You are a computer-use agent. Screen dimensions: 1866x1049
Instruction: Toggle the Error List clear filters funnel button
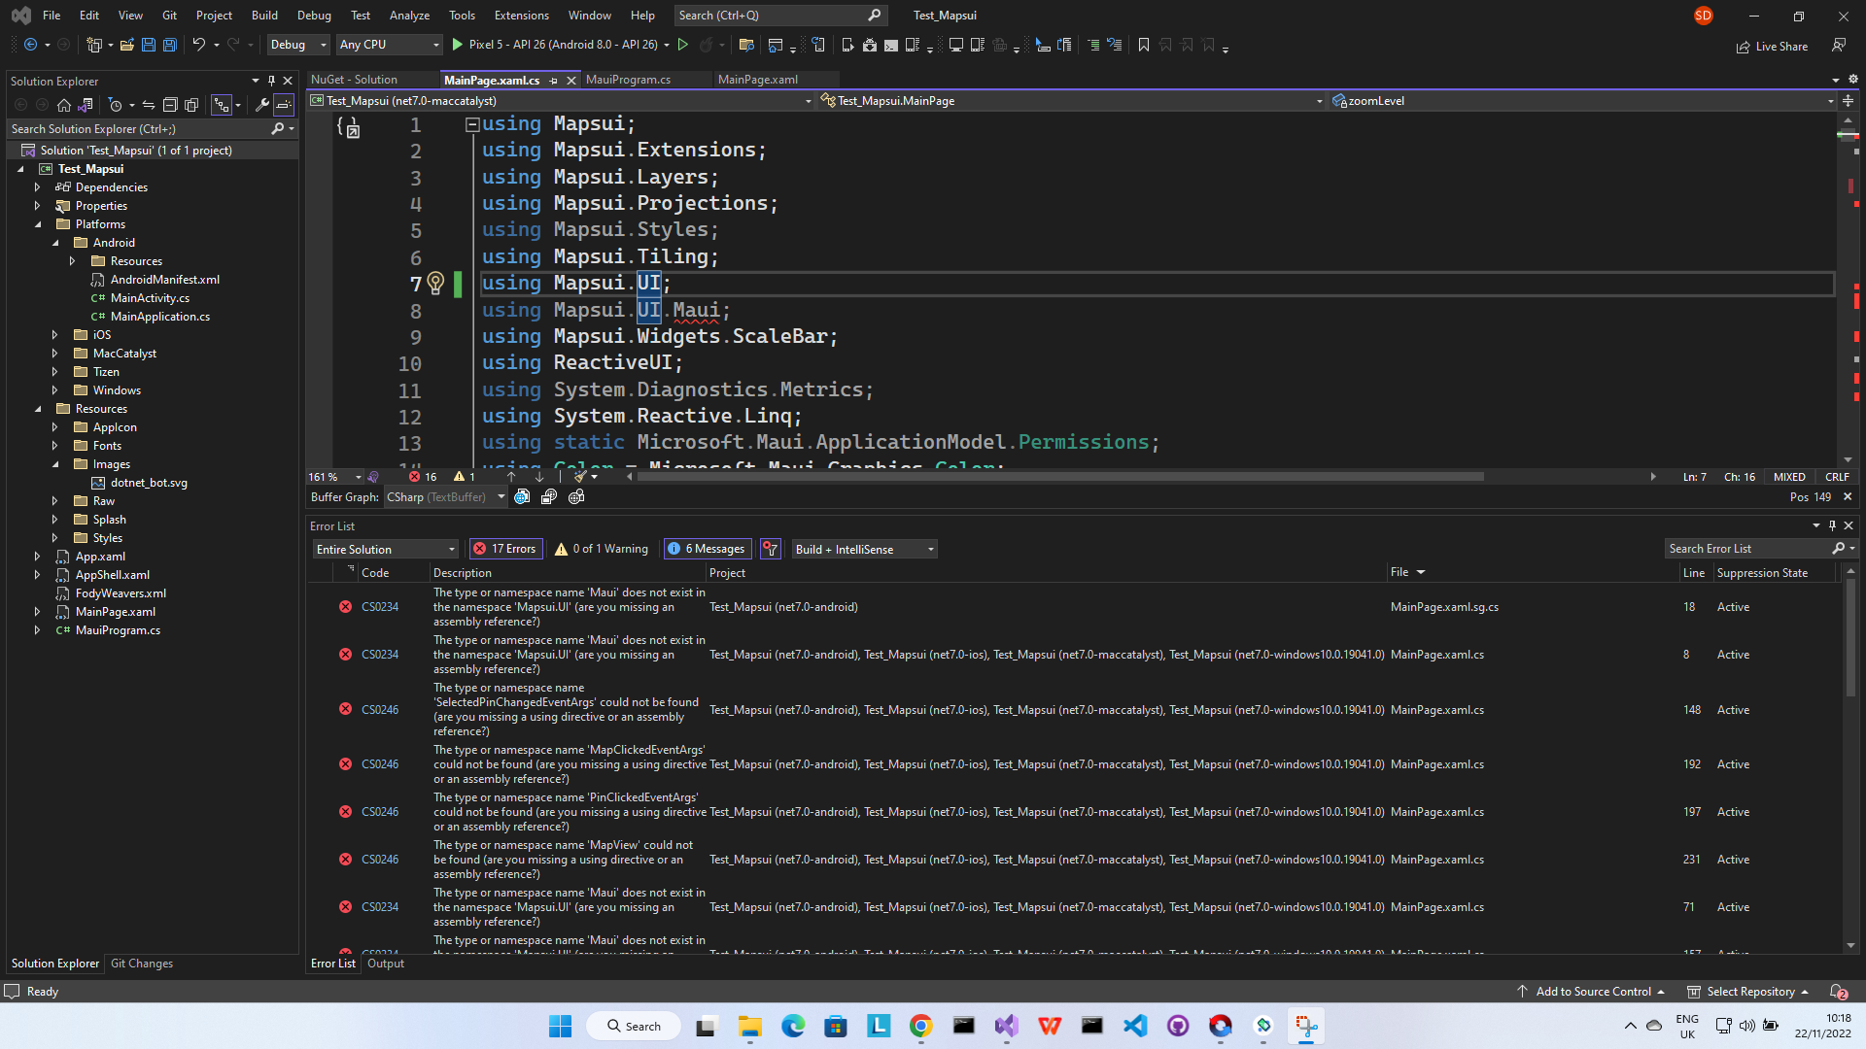tap(771, 549)
